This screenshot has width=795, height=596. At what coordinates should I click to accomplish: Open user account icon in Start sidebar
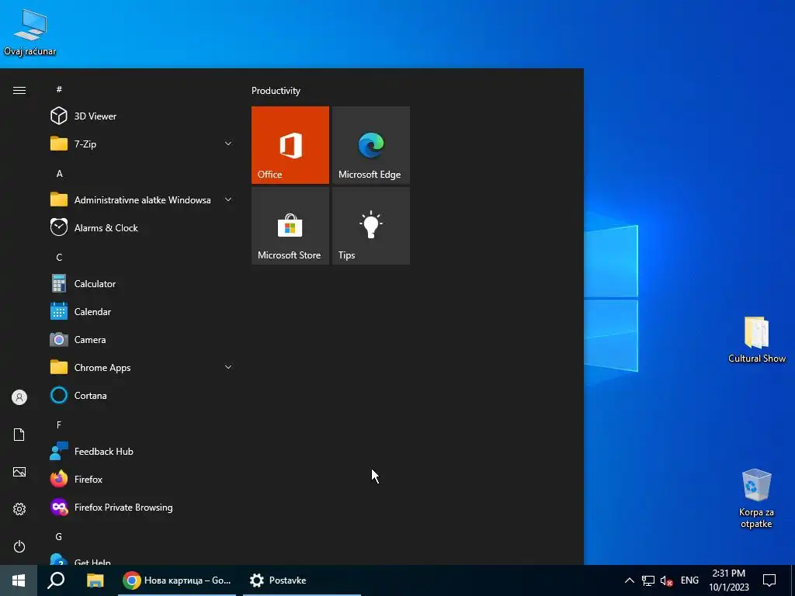click(x=19, y=397)
